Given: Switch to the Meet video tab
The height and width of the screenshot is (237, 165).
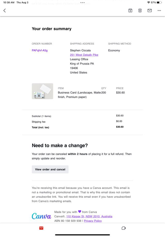Looking at the screenshot, I should (x=123, y=228).
